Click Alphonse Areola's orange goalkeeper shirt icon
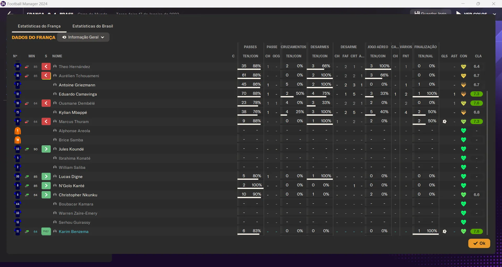The image size is (502, 267). [x=18, y=131]
